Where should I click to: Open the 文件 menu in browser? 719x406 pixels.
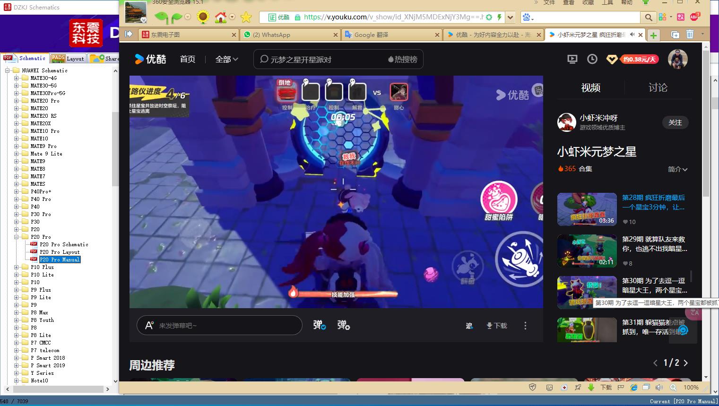549,2
